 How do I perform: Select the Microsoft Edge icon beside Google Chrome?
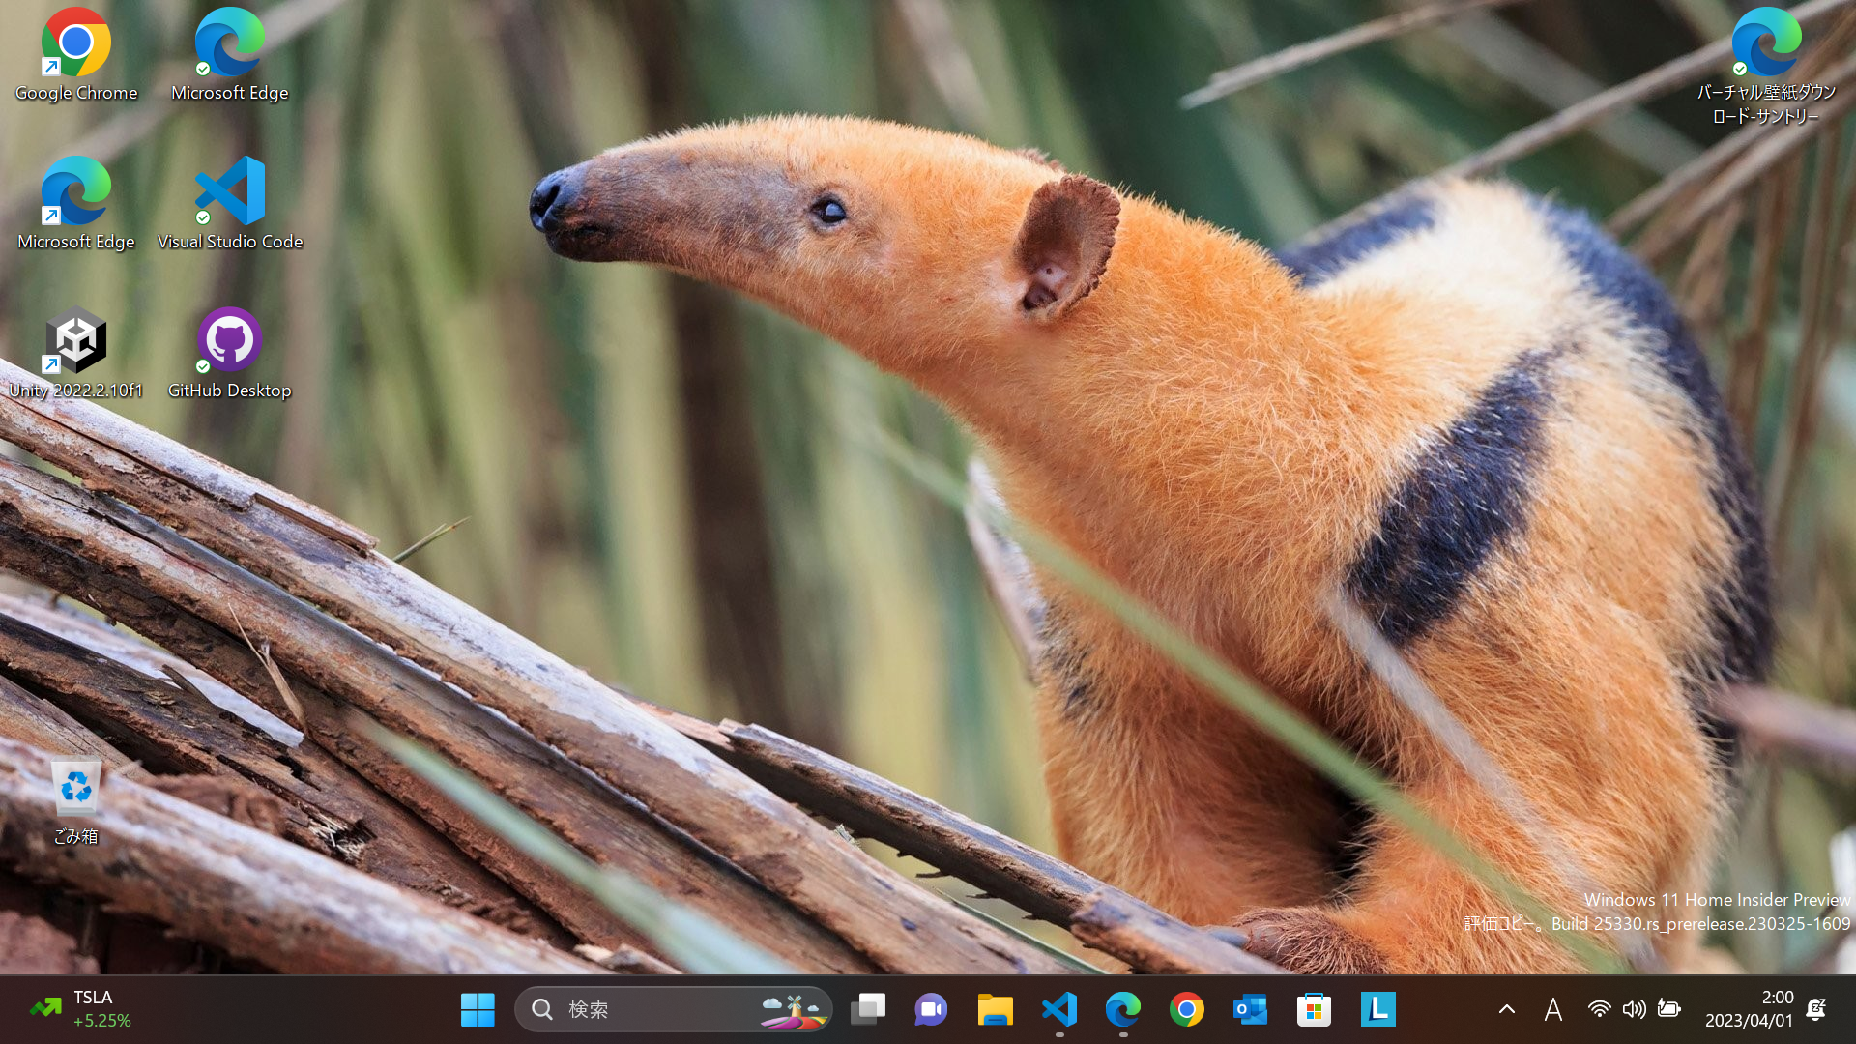click(229, 56)
